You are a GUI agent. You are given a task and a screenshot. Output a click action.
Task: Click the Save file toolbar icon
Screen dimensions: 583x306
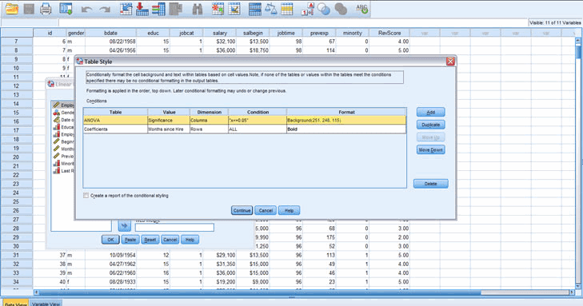(x=29, y=8)
